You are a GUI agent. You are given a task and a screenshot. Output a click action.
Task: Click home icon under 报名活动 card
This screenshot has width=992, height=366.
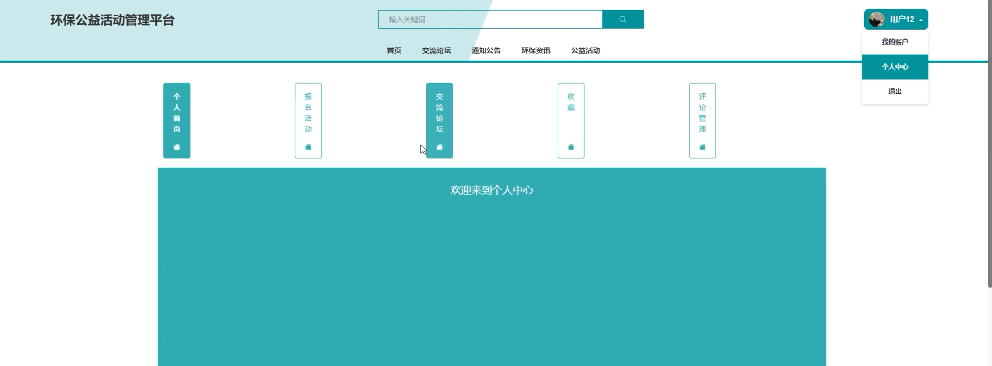click(x=308, y=147)
